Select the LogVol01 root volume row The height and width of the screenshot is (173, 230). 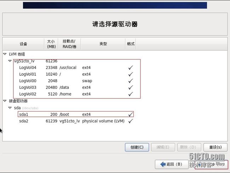28,74
